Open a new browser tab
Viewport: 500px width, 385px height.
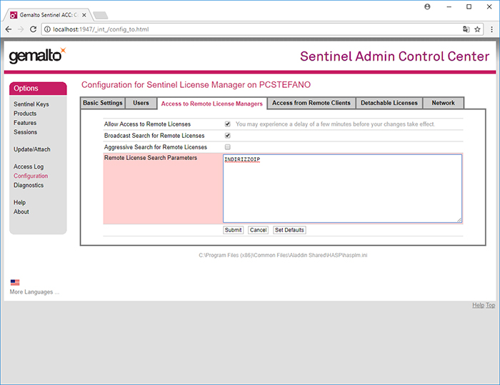101,15
